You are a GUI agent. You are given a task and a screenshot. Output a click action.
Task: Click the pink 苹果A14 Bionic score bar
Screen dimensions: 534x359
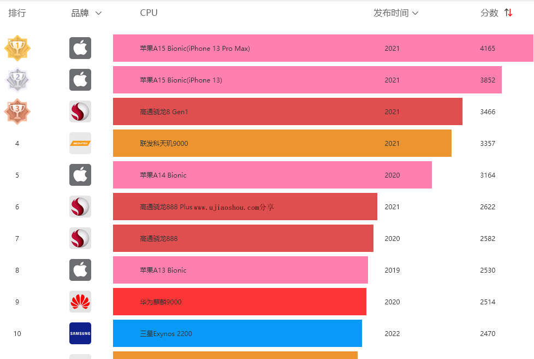273,175
